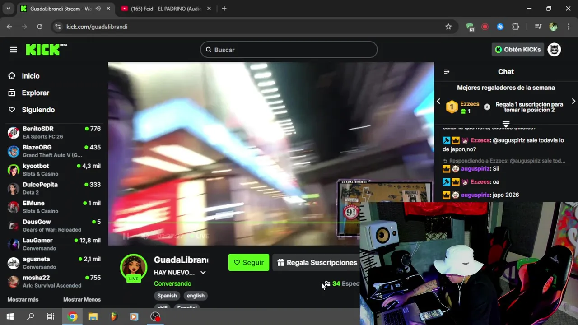Viewport: 578px width, 325px height.
Task: Open the Windows Start menu
Action: (10, 316)
